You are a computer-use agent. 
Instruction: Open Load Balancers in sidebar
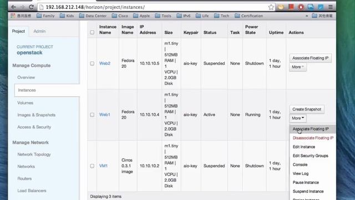32,191
